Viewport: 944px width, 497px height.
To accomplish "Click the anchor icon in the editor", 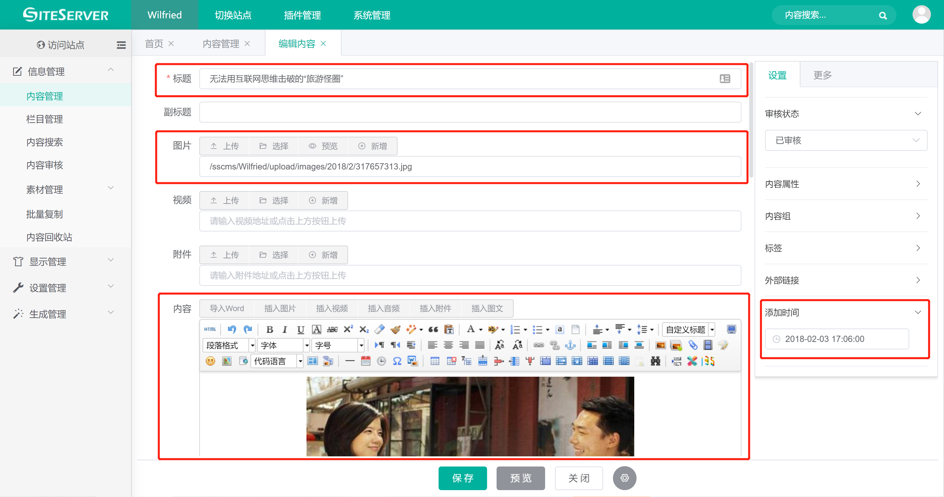I will point(570,345).
